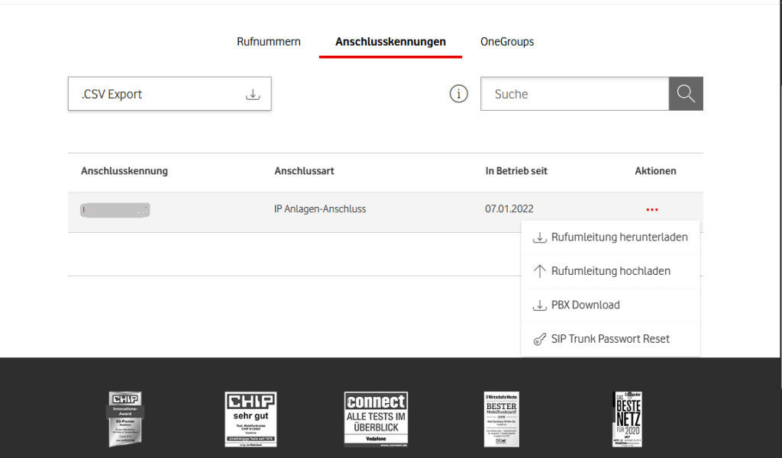This screenshot has height=458, width=782.
Task: Choose Rufumleitung herunterladen from menu
Action: (x=610, y=237)
